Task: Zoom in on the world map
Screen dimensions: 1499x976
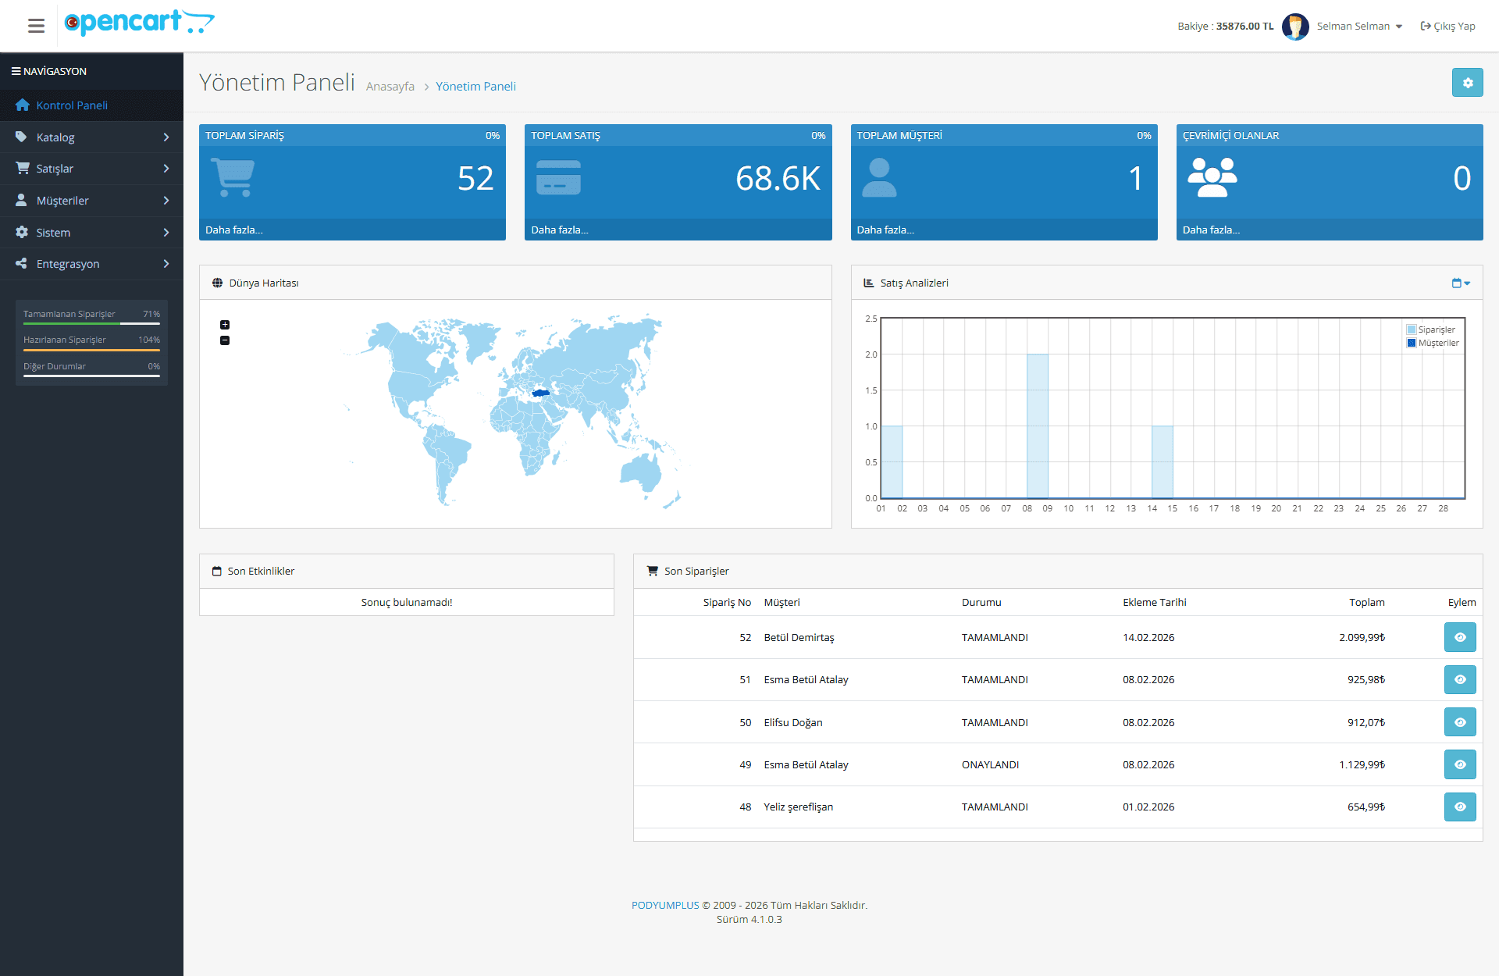Action: [x=225, y=325]
